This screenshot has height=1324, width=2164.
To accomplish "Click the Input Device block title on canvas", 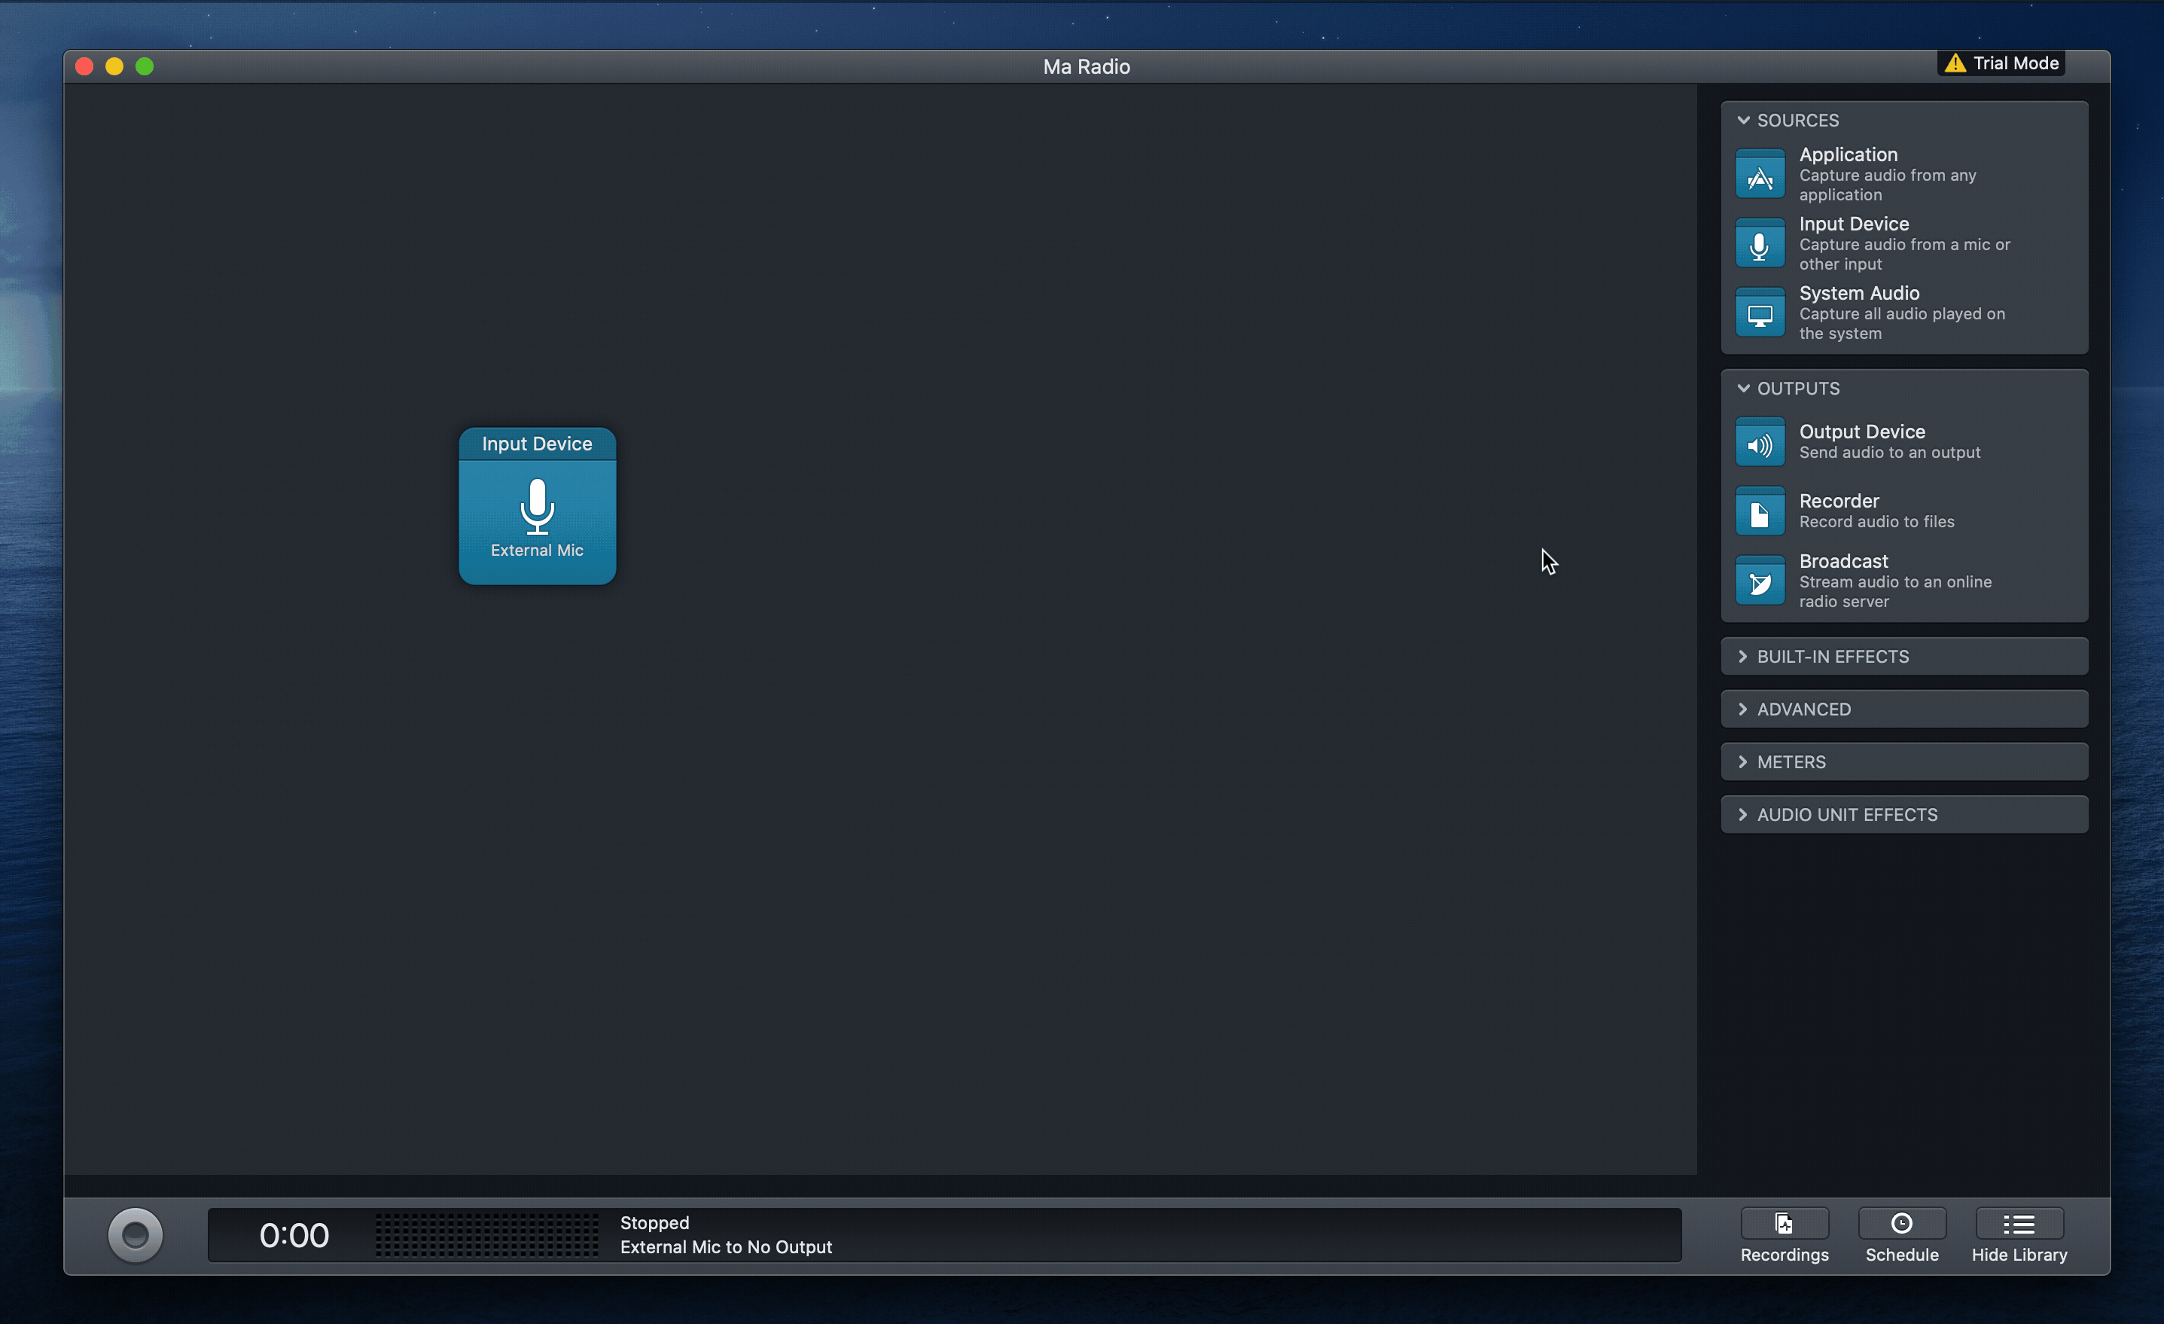I will (537, 444).
